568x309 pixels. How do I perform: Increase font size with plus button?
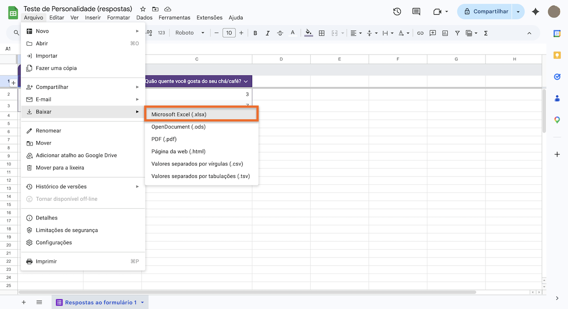click(241, 33)
